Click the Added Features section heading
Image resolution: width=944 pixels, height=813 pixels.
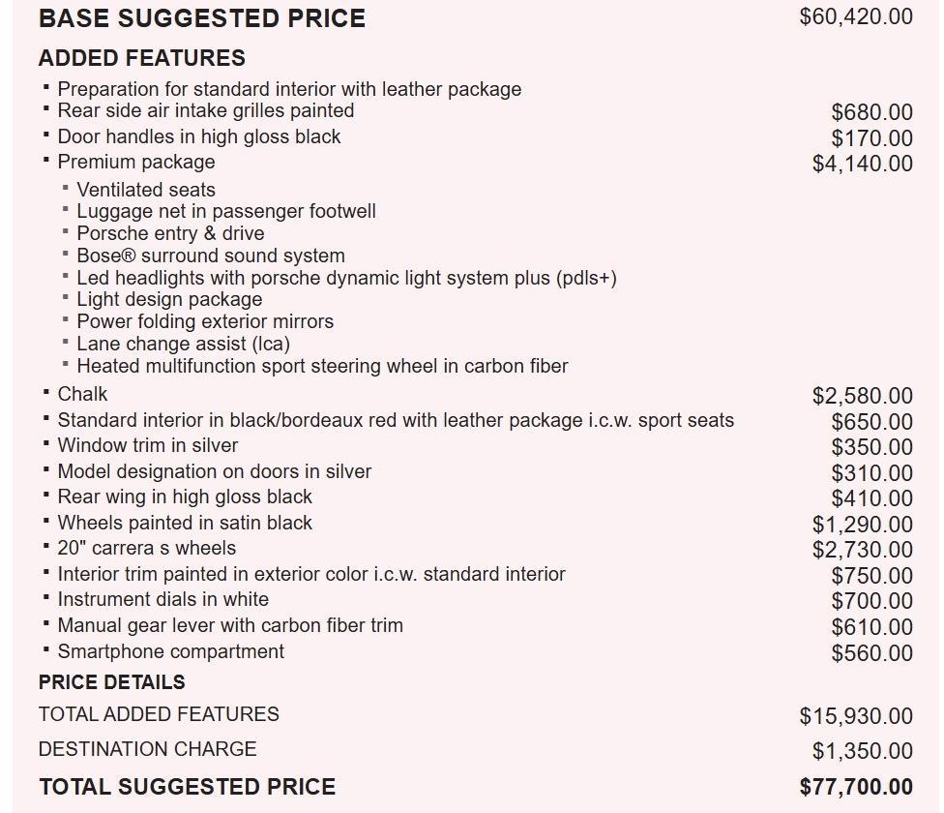[x=142, y=58]
